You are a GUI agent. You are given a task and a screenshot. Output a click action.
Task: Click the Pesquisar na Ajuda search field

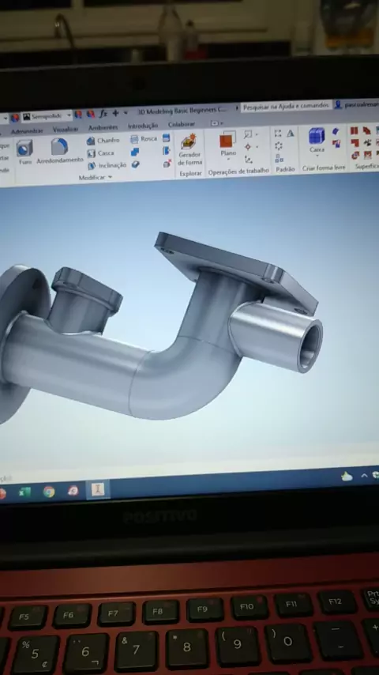click(x=286, y=106)
